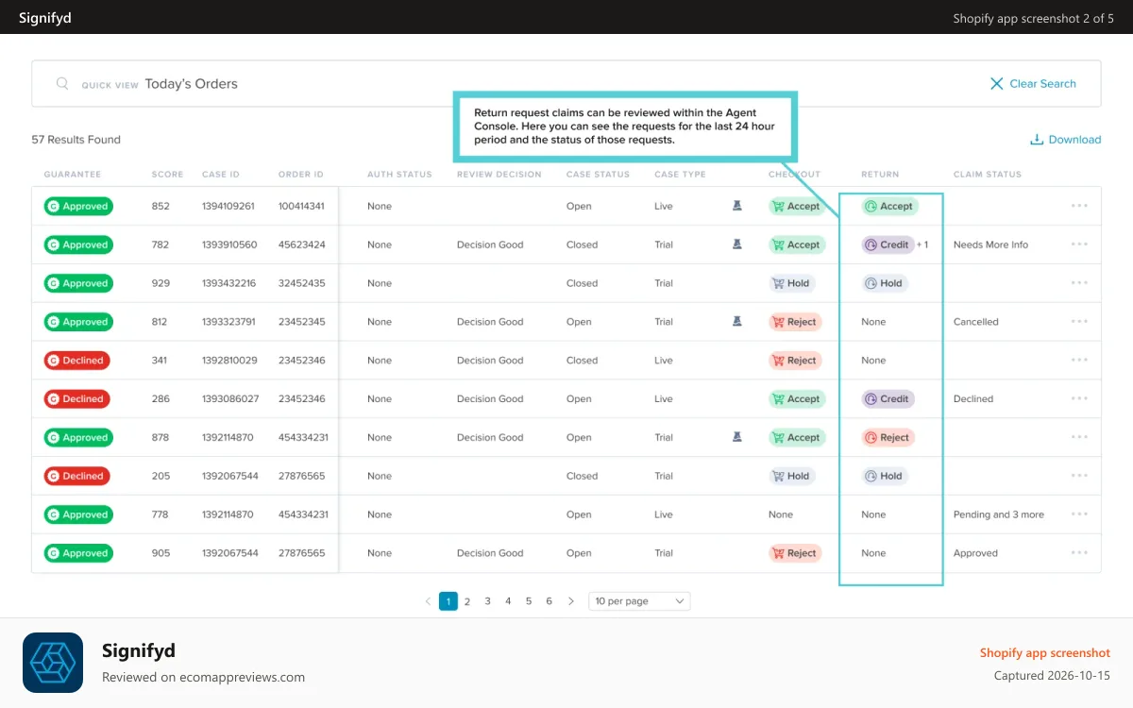The height and width of the screenshot is (708, 1133).
Task: Download the results list
Action: coord(1065,140)
